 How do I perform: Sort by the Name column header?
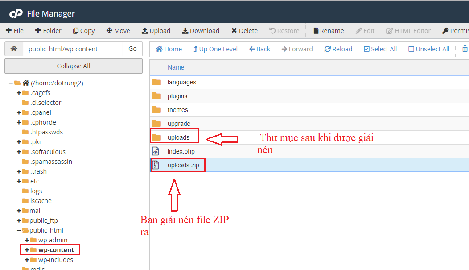pyautogui.click(x=176, y=68)
